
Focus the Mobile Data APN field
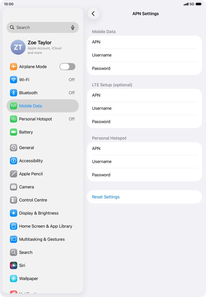[144, 42]
